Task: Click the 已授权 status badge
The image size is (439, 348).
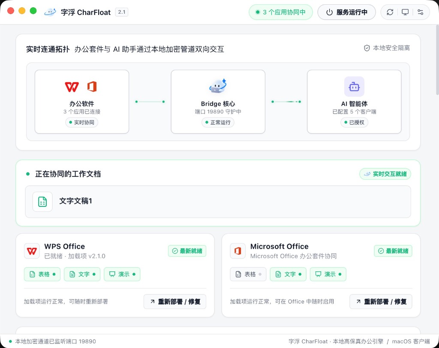Action: pos(354,122)
